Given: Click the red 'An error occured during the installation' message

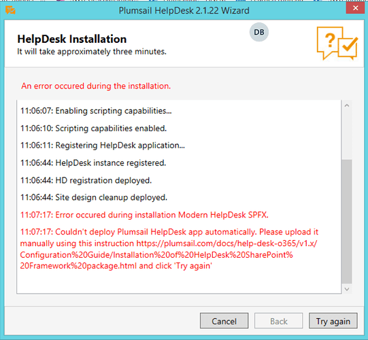Looking at the screenshot, I should [96, 86].
